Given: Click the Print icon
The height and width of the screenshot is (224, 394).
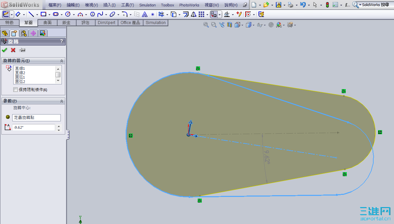Looking at the screenshot, I should point(290,5).
